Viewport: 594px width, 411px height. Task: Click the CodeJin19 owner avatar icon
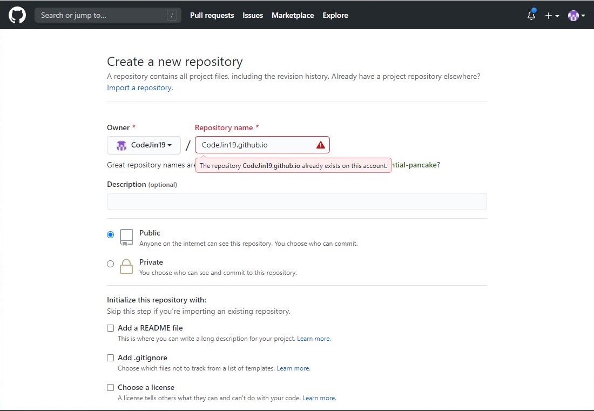click(121, 145)
